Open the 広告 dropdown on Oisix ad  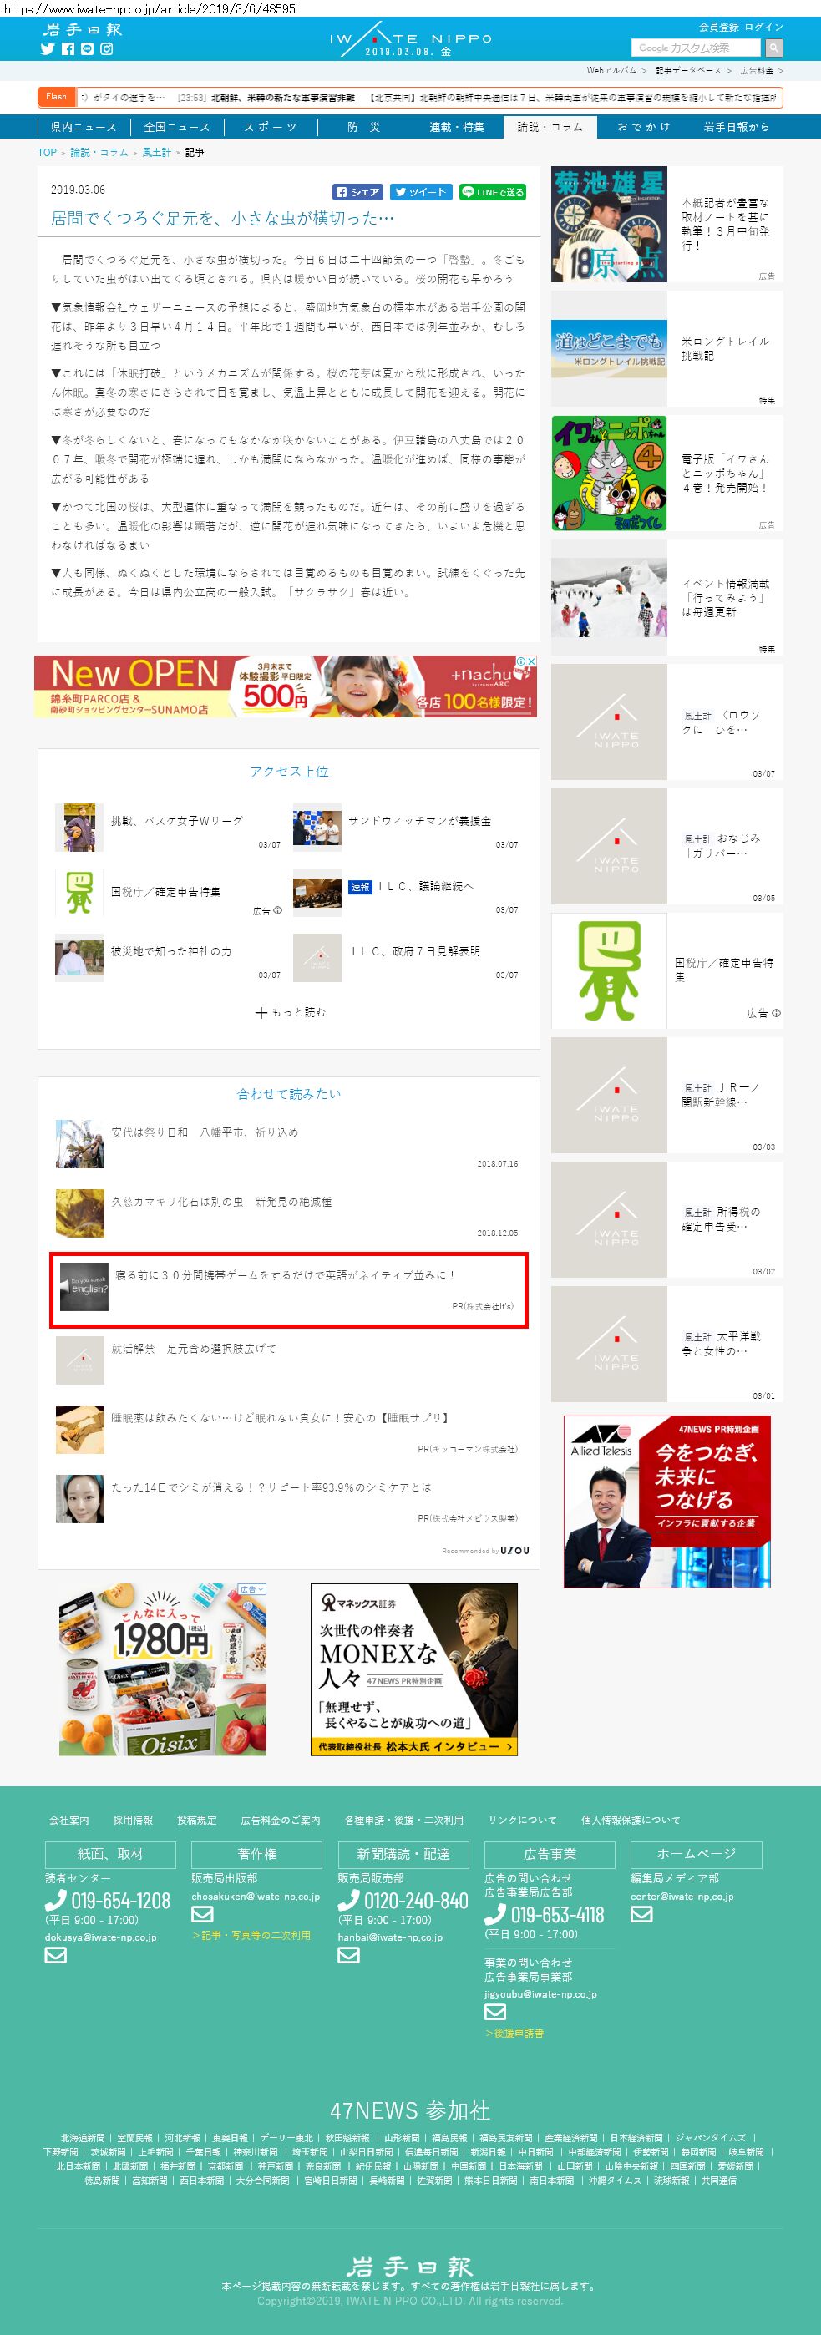(252, 1589)
